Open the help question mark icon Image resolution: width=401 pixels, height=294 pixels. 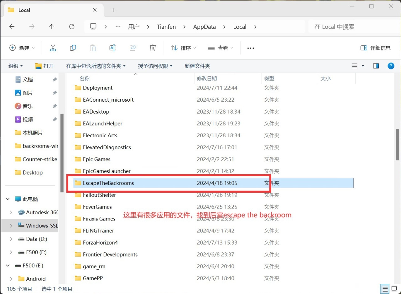[x=391, y=66]
